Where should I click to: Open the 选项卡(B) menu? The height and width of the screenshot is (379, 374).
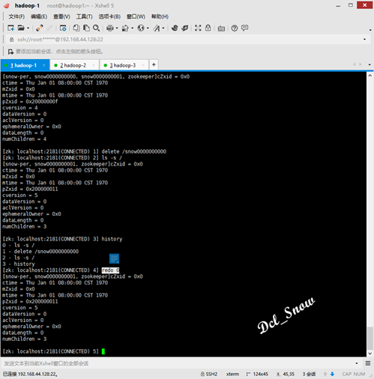(x=109, y=16)
